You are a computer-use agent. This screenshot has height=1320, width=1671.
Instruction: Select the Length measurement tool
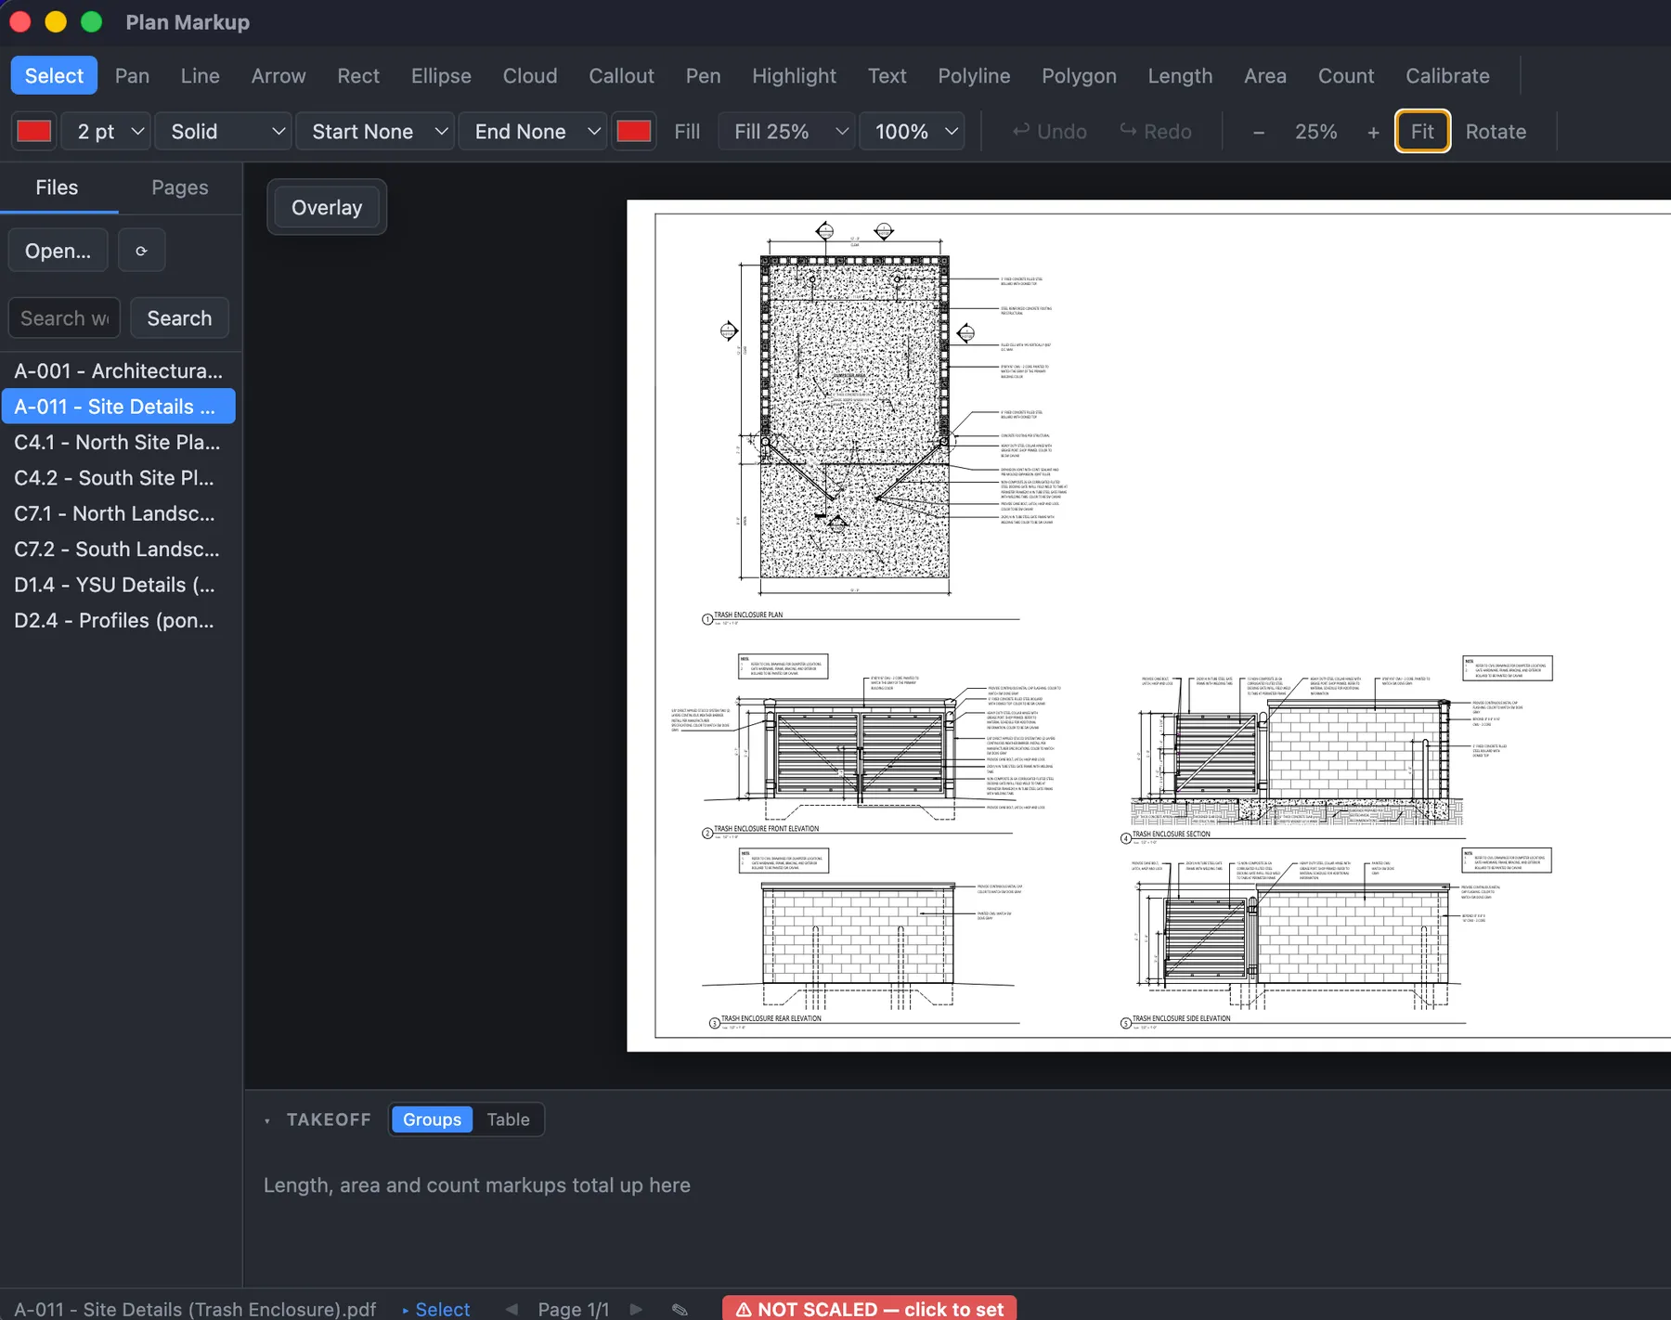[x=1180, y=76]
